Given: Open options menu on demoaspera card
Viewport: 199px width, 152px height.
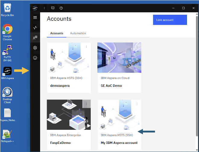Looking at the screenshot, I should (x=87, y=47).
